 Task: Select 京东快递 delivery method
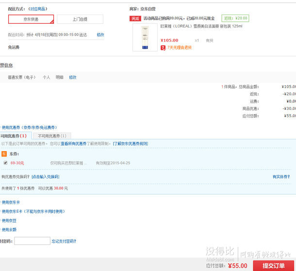[31, 19]
